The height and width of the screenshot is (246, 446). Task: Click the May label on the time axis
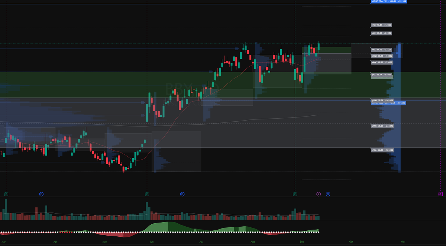[x=104, y=242]
